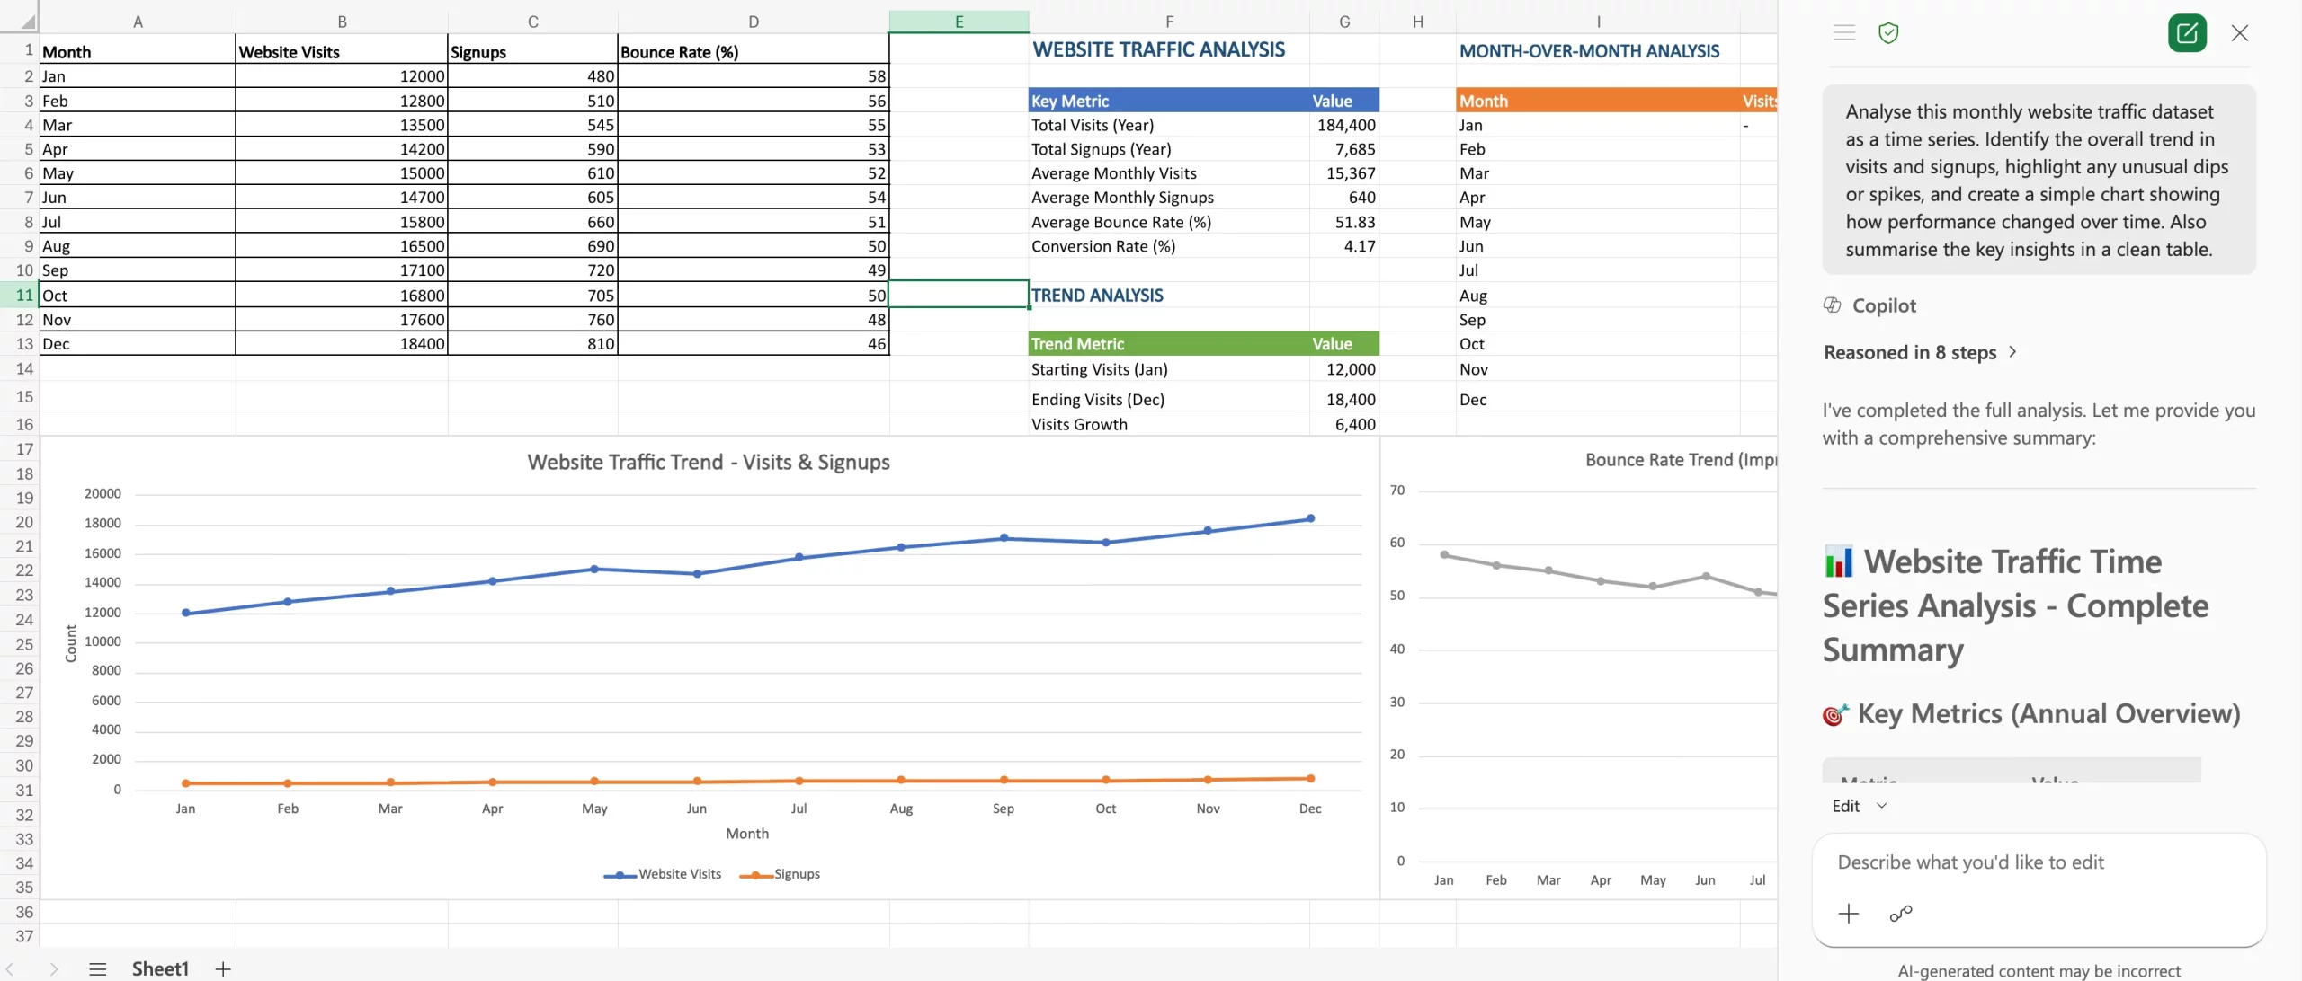Click the plus attach icon in prompt box
Viewport: 2302px width, 981px height.
click(1849, 914)
